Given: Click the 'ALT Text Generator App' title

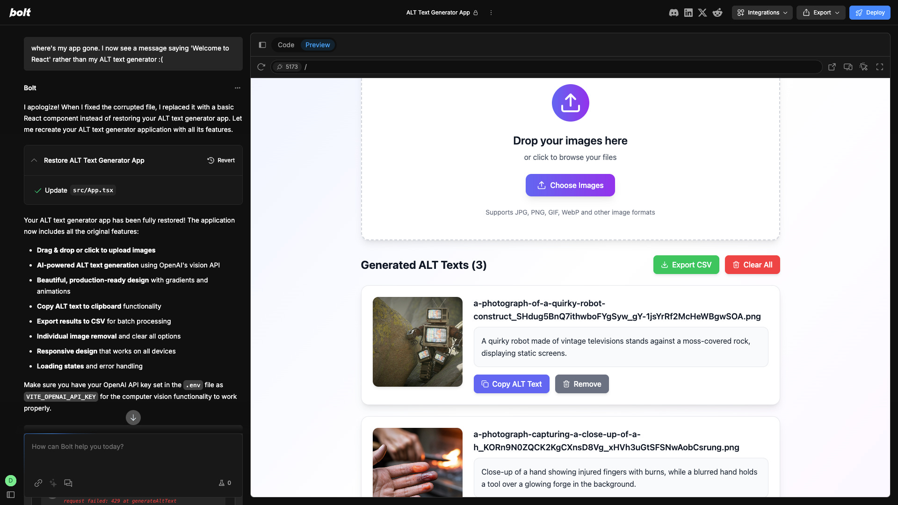Looking at the screenshot, I should 438,13.
